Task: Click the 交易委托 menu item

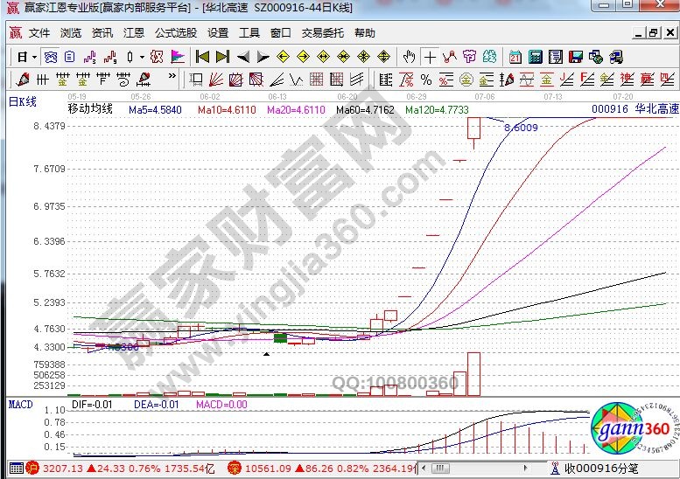Action: 324,33
